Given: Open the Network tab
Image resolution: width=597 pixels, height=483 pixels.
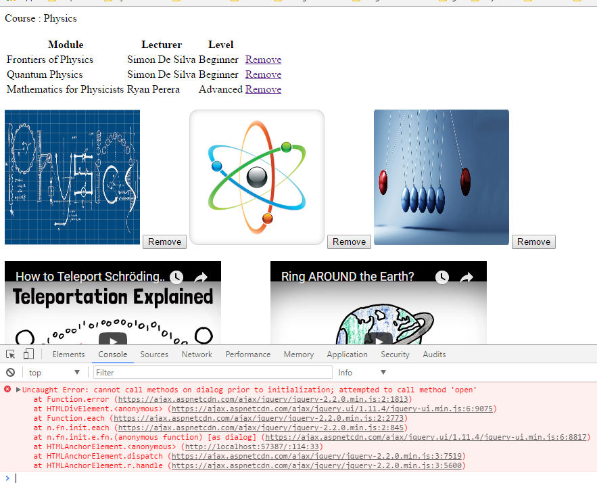Looking at the screenshot, I should [197, 354].
